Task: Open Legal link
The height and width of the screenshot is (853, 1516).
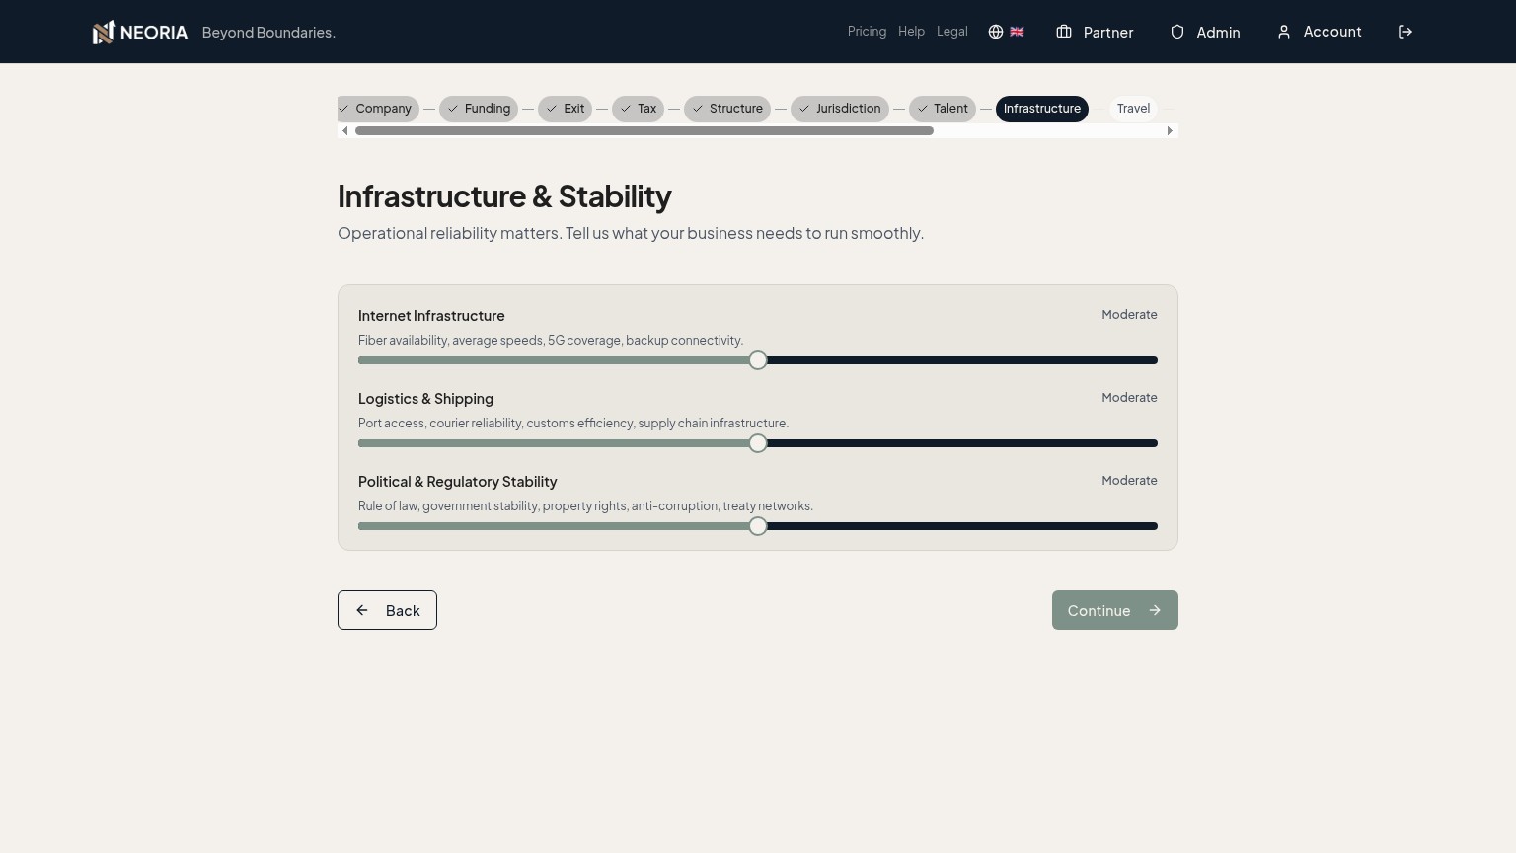Action: tap(951, 32)
